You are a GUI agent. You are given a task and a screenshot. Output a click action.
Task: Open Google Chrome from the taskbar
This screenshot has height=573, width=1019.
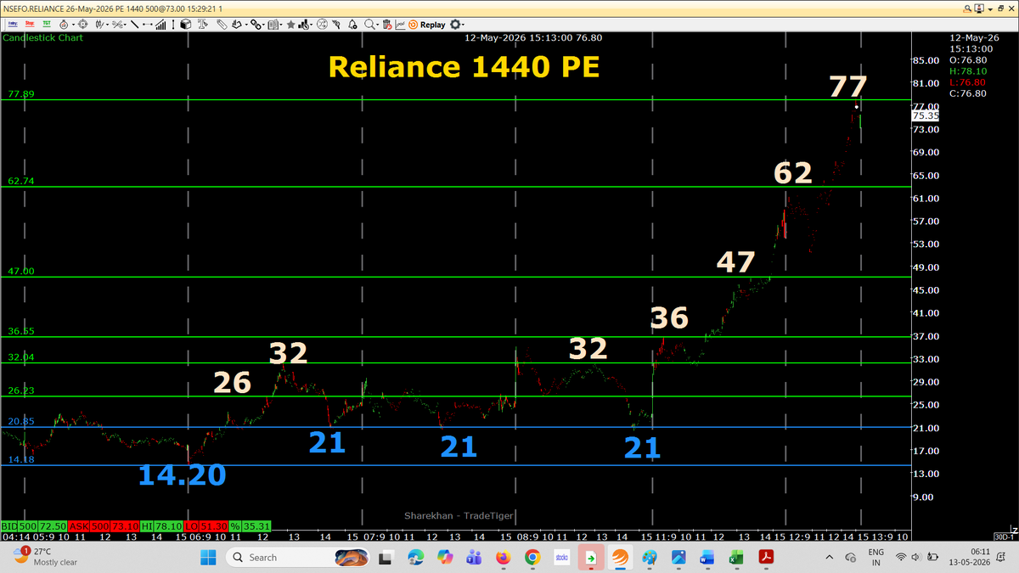click(532, 557)
